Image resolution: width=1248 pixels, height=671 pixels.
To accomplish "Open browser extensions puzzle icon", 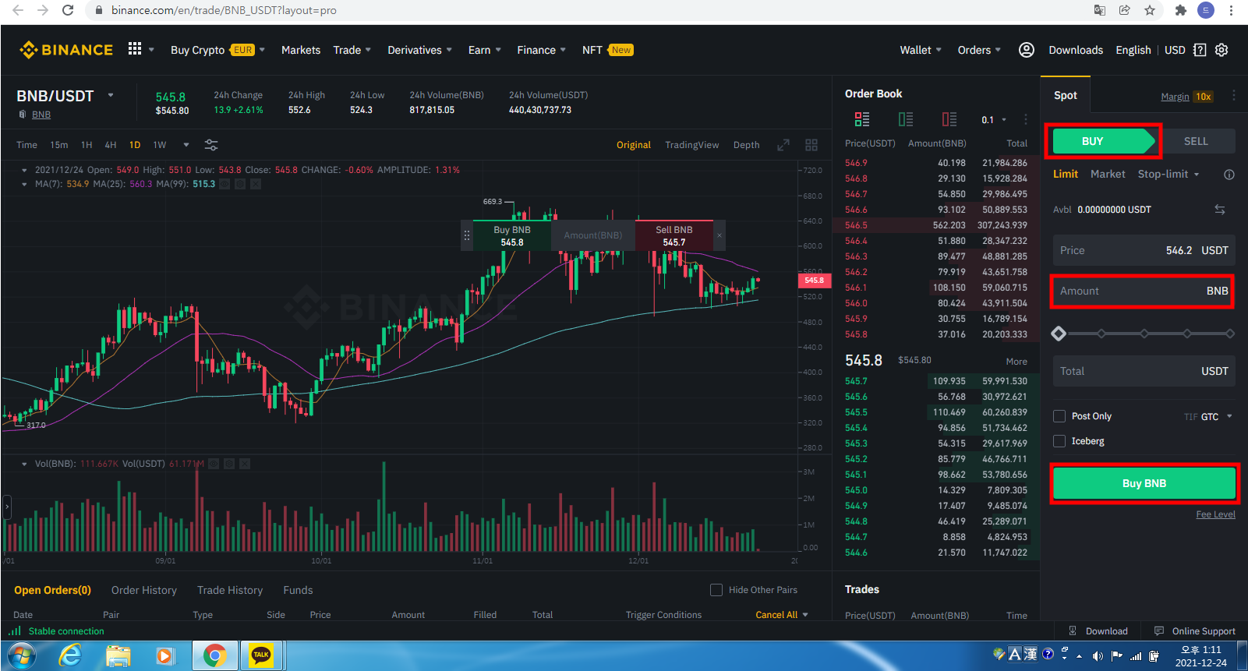I will 1180,10.
